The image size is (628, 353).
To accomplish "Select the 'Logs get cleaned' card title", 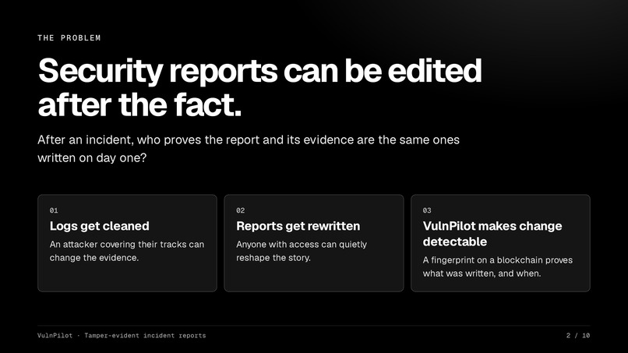I will [x=99, y=226].
